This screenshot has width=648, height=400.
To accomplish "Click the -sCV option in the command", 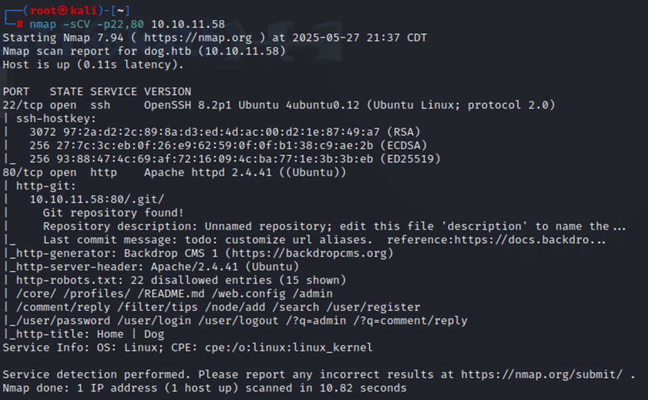I will coord(76,25).
